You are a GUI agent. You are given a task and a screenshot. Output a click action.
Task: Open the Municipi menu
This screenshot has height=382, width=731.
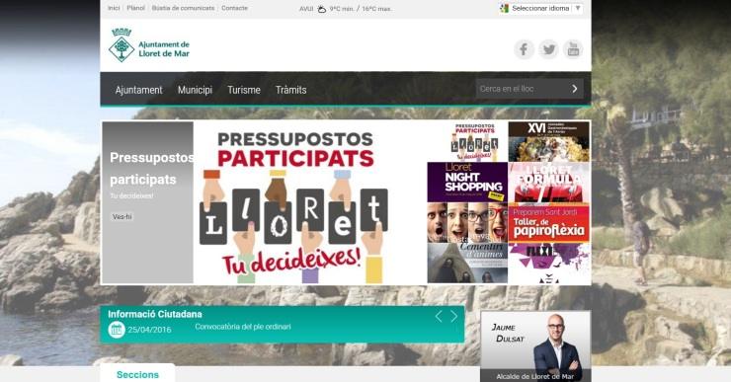click(195, 90)
